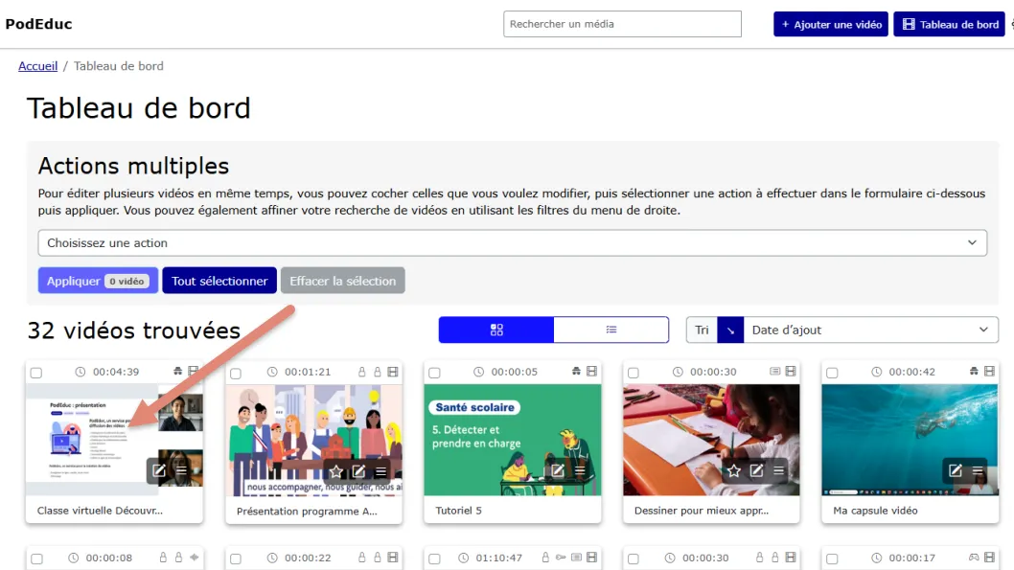Open the menu icon on Dessiner pour mieux card
1014x570 pixels.
point(778,470)
